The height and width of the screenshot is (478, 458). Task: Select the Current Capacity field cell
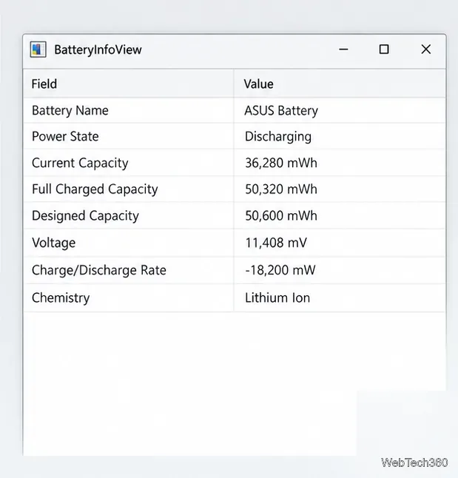tap(129, 163)
